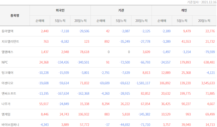Click the 기준일자 2021.12.16 date text
Viewport: 217px width, 127px height.
202,2
